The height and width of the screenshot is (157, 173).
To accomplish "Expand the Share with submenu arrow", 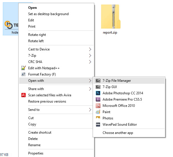I will 90,89.
